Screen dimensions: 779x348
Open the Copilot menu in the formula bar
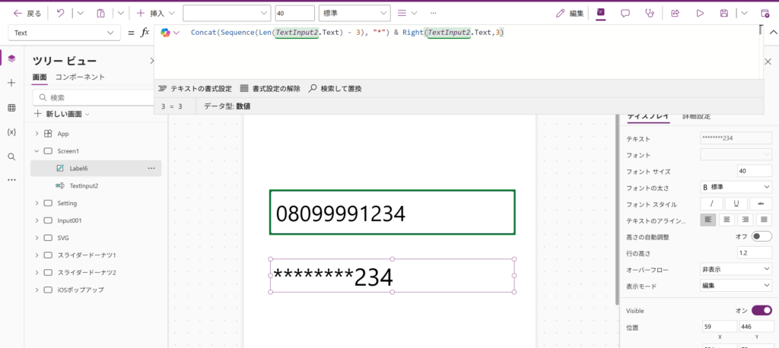click(x=170, y=33)
